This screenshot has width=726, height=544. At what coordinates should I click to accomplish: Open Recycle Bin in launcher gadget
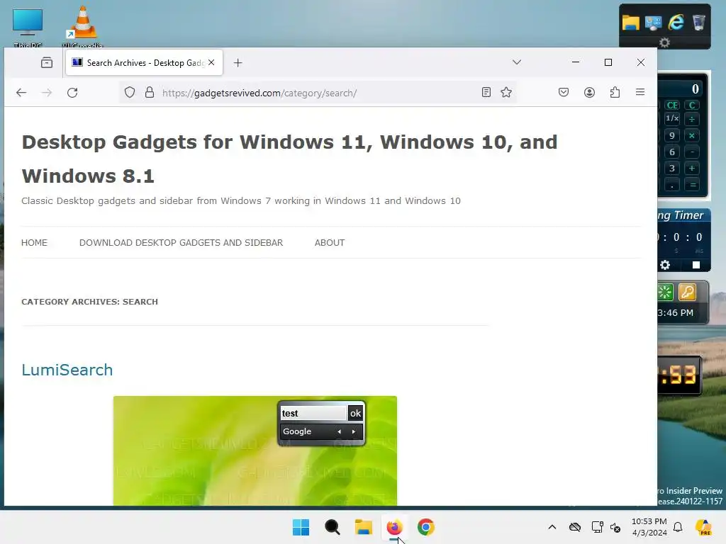(698, 22)
